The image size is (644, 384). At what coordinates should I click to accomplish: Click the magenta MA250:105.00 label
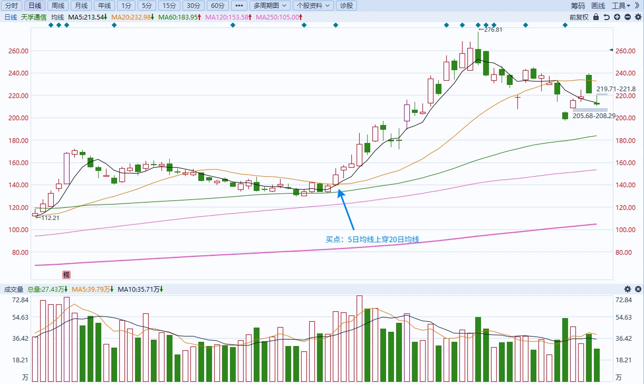(279, 17)
